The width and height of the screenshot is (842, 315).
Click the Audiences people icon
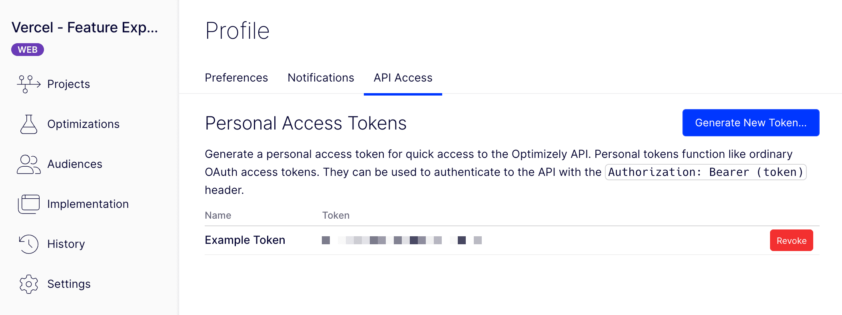click(28, 164)
